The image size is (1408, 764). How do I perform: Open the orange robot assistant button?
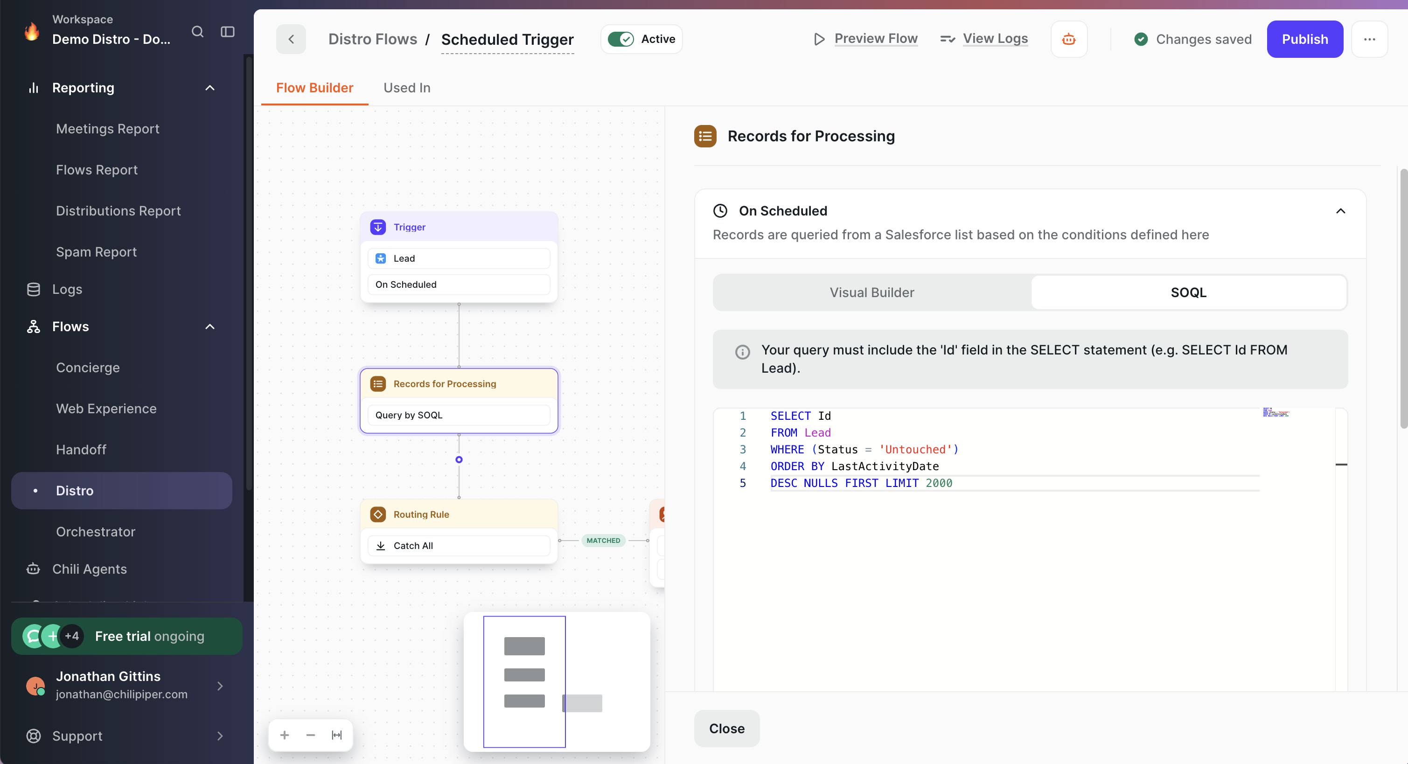[x=1068, y=39]
